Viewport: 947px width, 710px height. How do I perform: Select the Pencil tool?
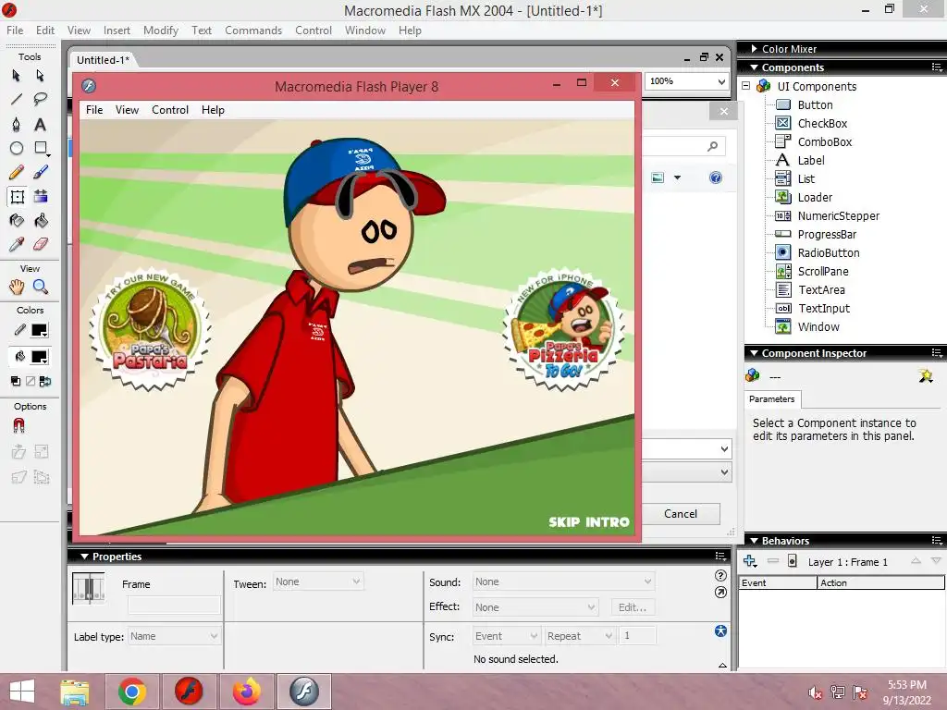pos(17,173)
